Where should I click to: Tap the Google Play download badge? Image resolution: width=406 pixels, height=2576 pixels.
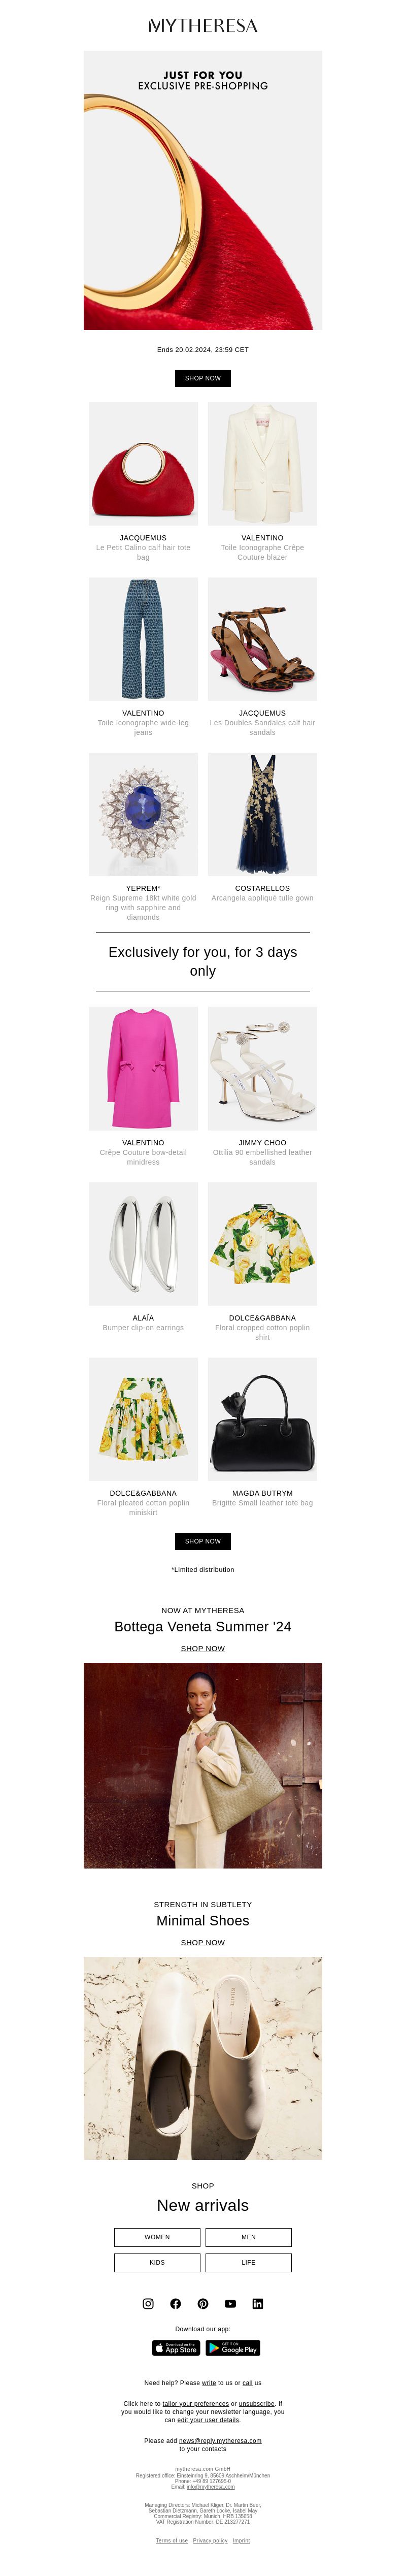pyautogui.click(x=233, y=2348)
